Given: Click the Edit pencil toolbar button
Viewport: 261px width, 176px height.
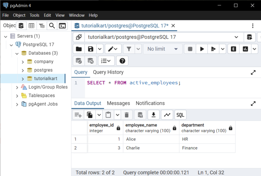Looking at the screenshot, I should pyautogui.click(x=113, y=49).
